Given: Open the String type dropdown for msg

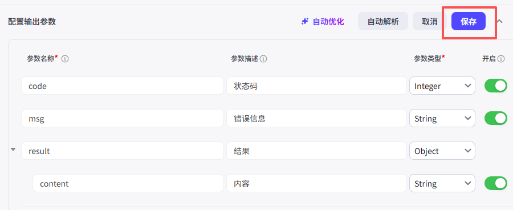Looking at the screenshot, I should pyautogui.click(x=442, y=118).
